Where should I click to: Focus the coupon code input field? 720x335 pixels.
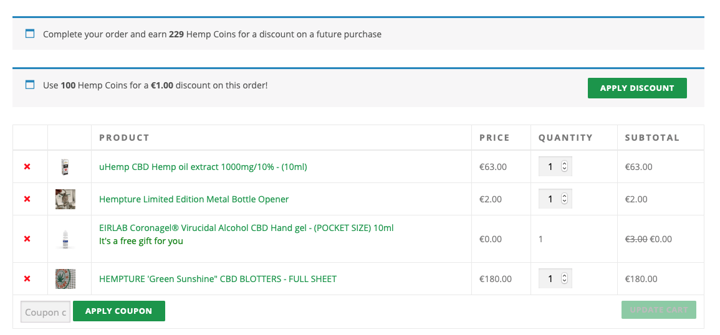click(46, 312)
